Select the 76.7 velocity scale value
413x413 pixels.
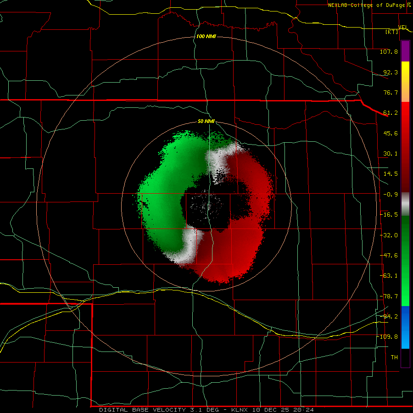click(x=391, y=92)
